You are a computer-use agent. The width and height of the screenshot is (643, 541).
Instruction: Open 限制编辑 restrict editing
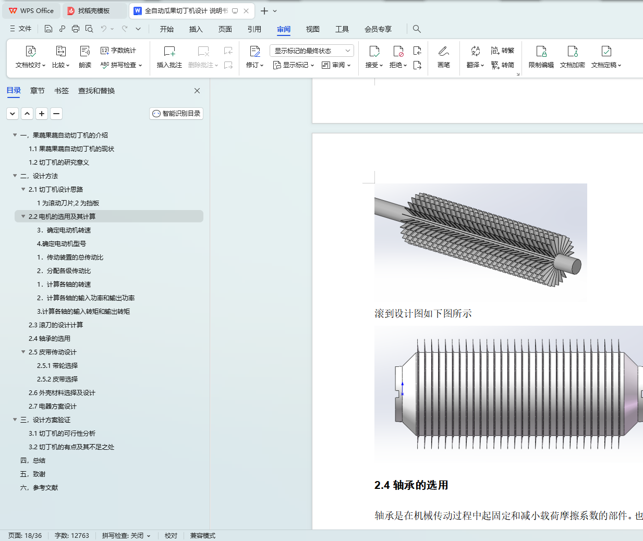click(x=541, y=57)
